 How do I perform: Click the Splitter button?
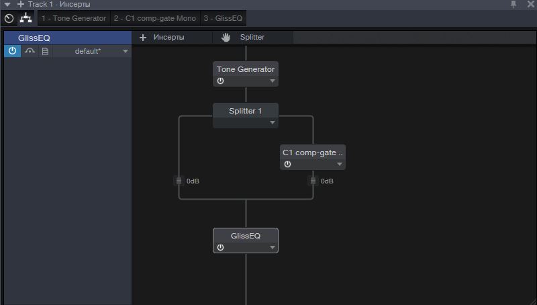(252, 38)
